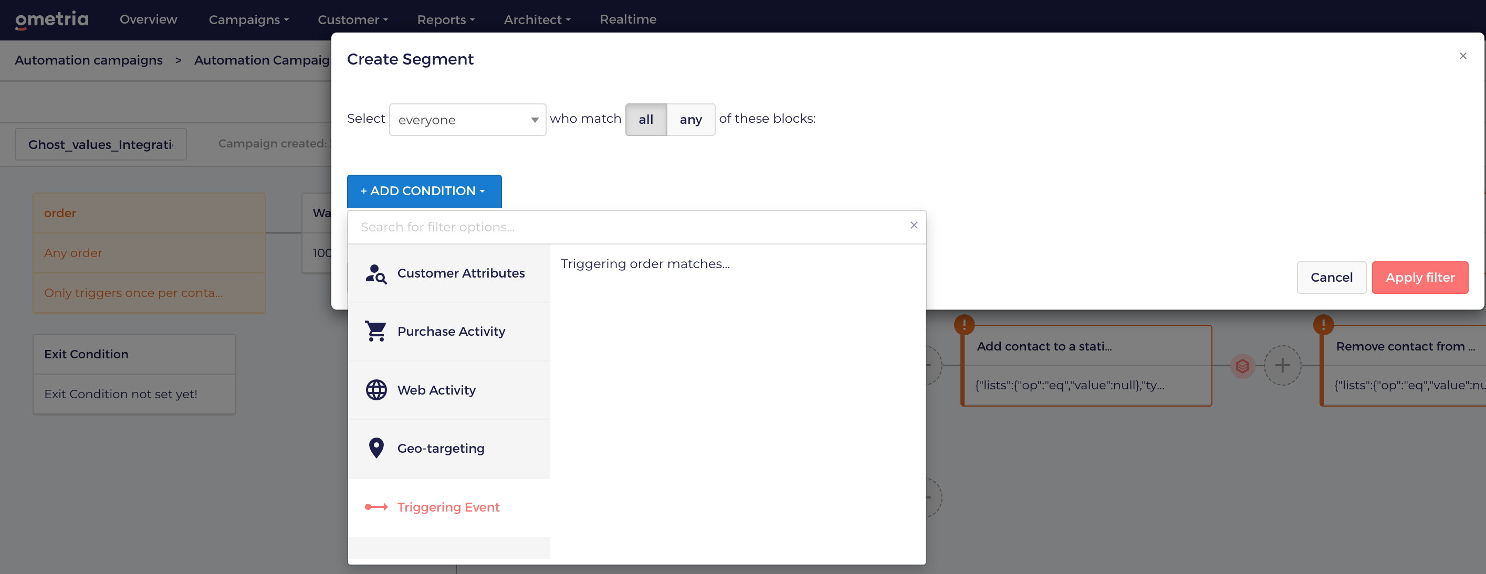Click the Apply filter button
The width and height of the screenshot is (1486, 574).
coord(1420,278)
